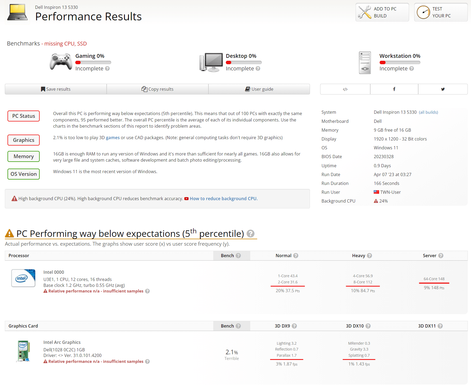The image size is (471, 388).
Task: Click the Intel Arc graphics card image
Action: 23,351
